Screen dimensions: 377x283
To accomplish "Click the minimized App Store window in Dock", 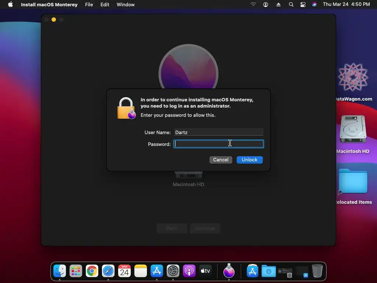I will [302, 272].
